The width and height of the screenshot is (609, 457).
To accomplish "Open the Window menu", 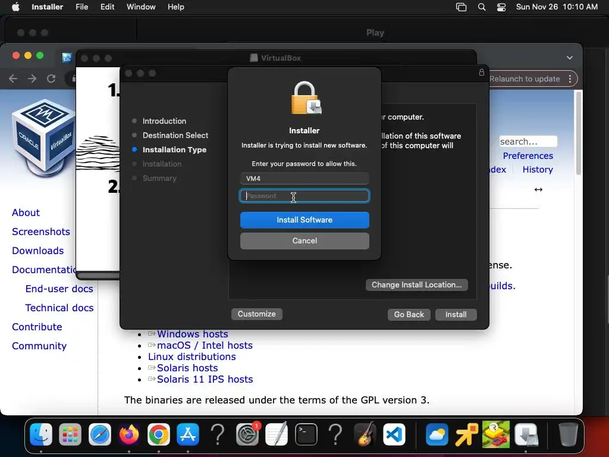I will [x=141, y=7].
